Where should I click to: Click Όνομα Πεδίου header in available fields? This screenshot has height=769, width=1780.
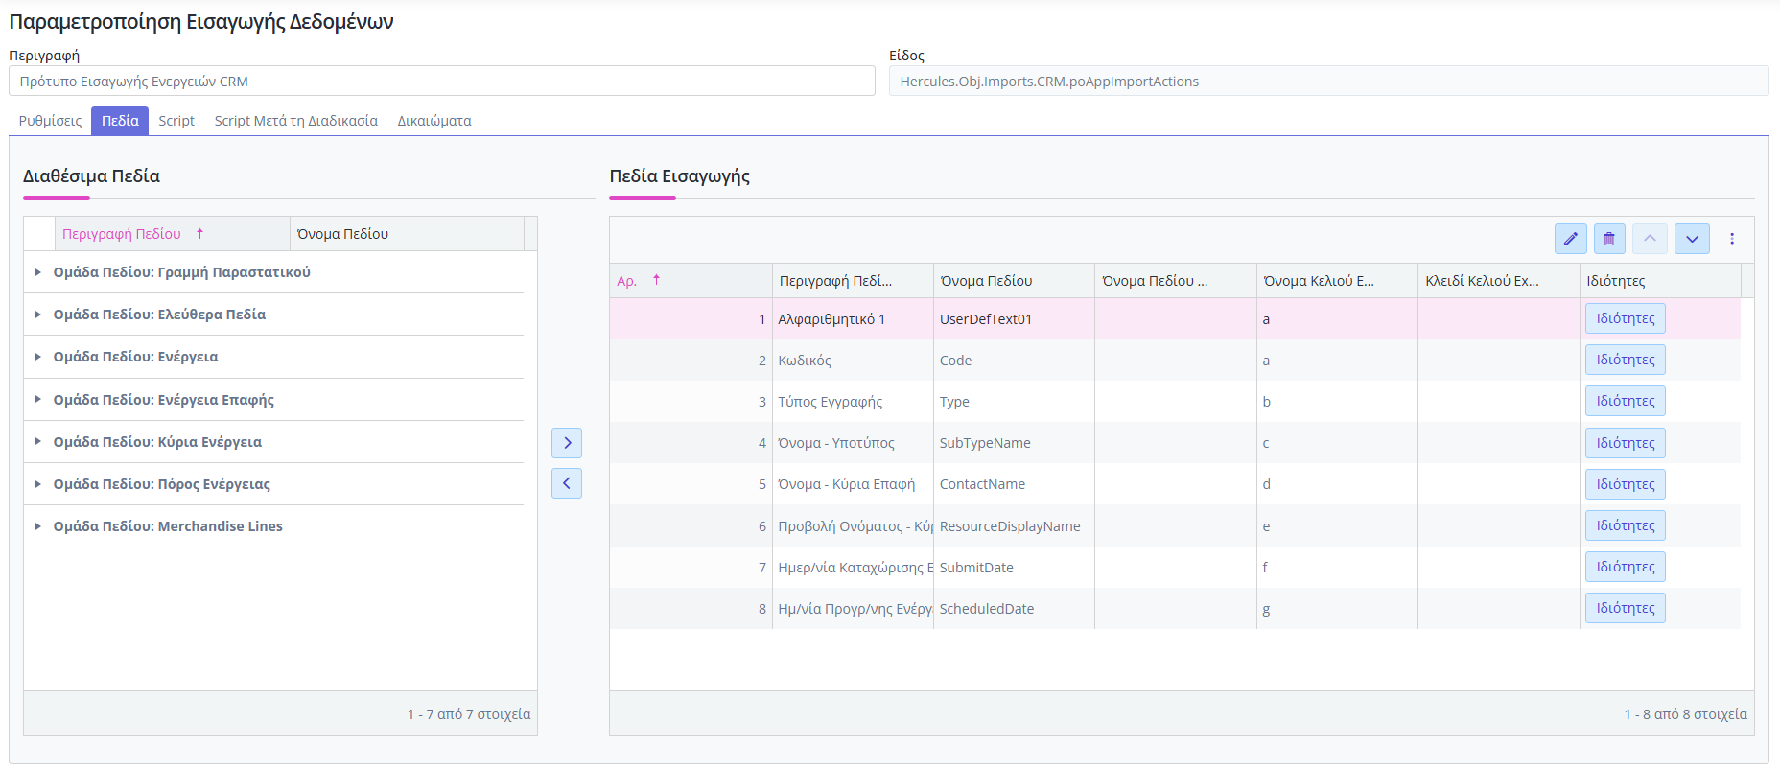tap(407, 234)
